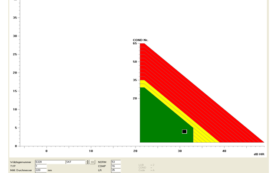The width and height of the screenshot is (278, 173).
Task: Click the black square measurement marker in chart
Action: 184,131
